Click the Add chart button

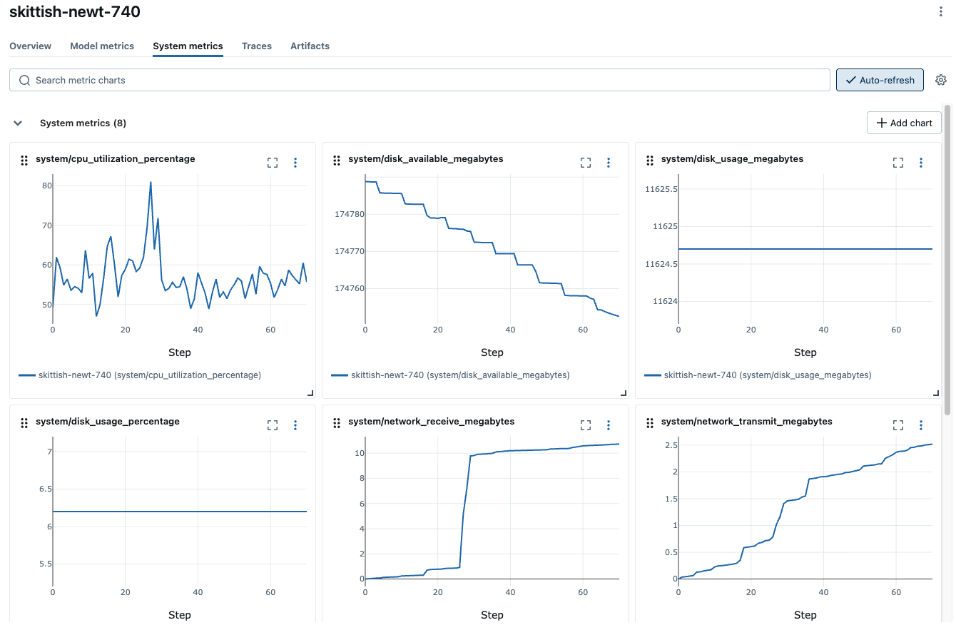pos(904,123)
